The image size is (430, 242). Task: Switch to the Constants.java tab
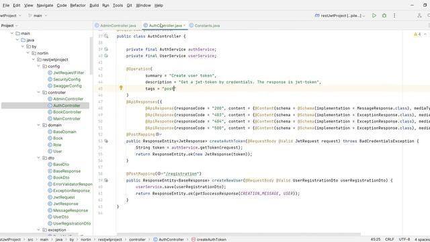tap(204, 26)
